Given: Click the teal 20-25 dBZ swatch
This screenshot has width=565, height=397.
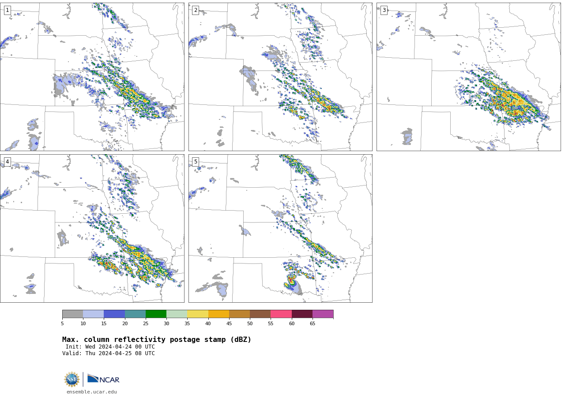Looking at the screenshot, I should click(x=135, y=314).
